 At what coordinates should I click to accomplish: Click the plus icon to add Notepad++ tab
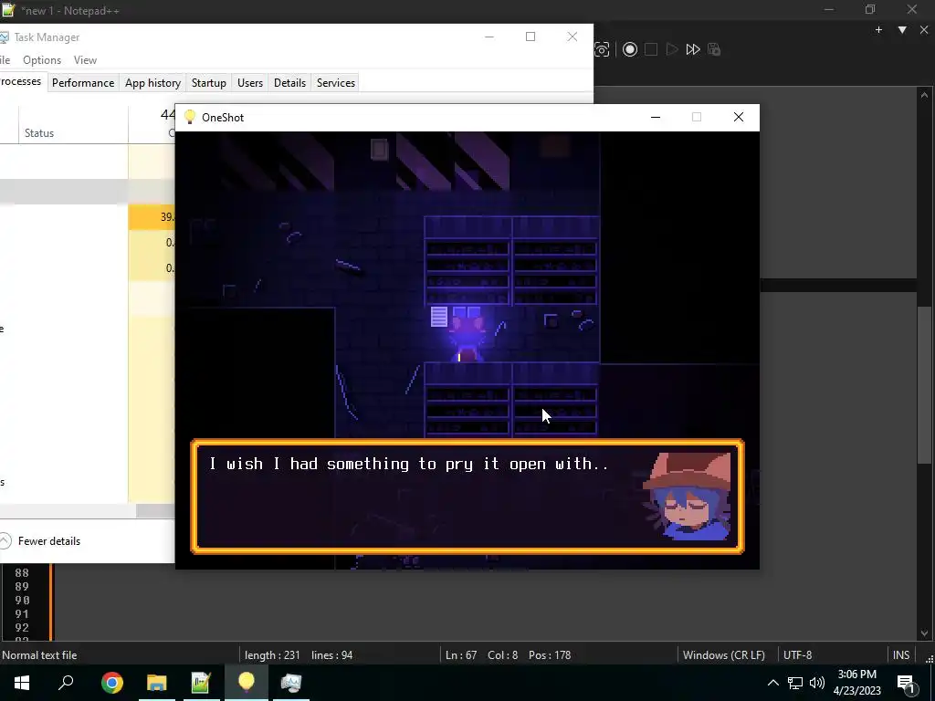point(878,30)
